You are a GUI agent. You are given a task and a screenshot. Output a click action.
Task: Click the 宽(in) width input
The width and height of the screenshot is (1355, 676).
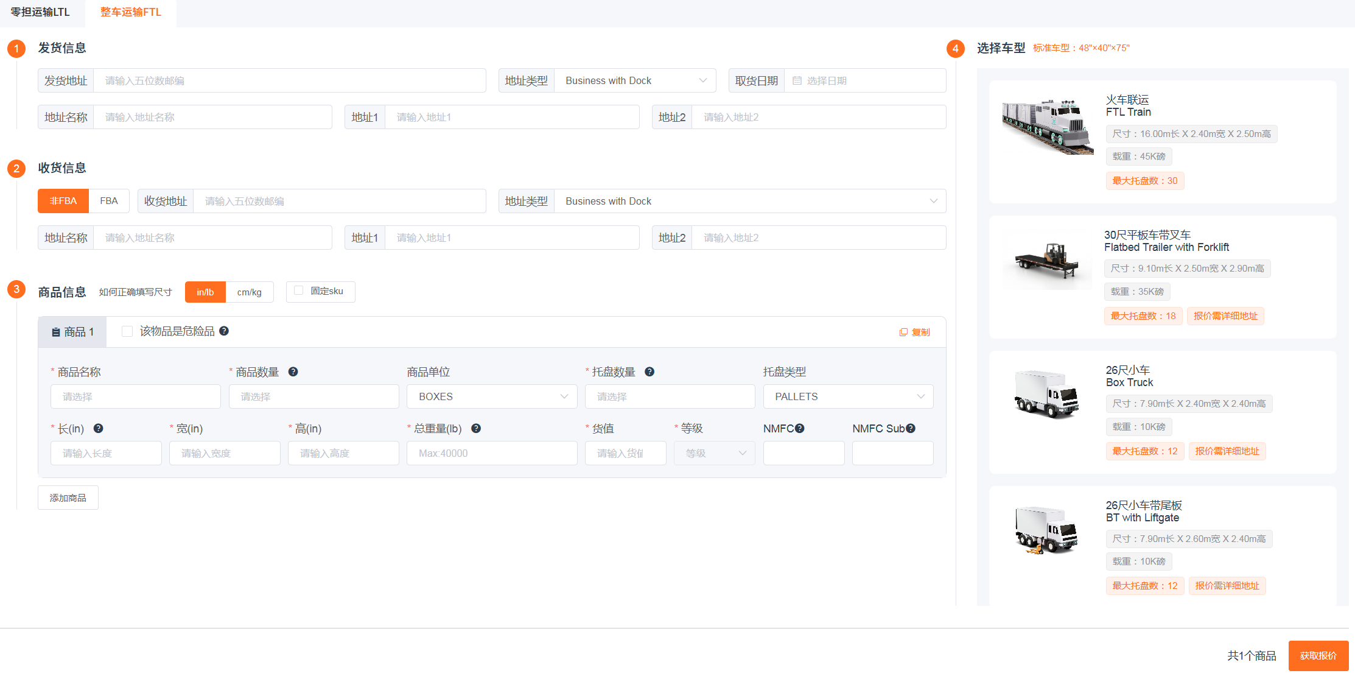[225, 453]
